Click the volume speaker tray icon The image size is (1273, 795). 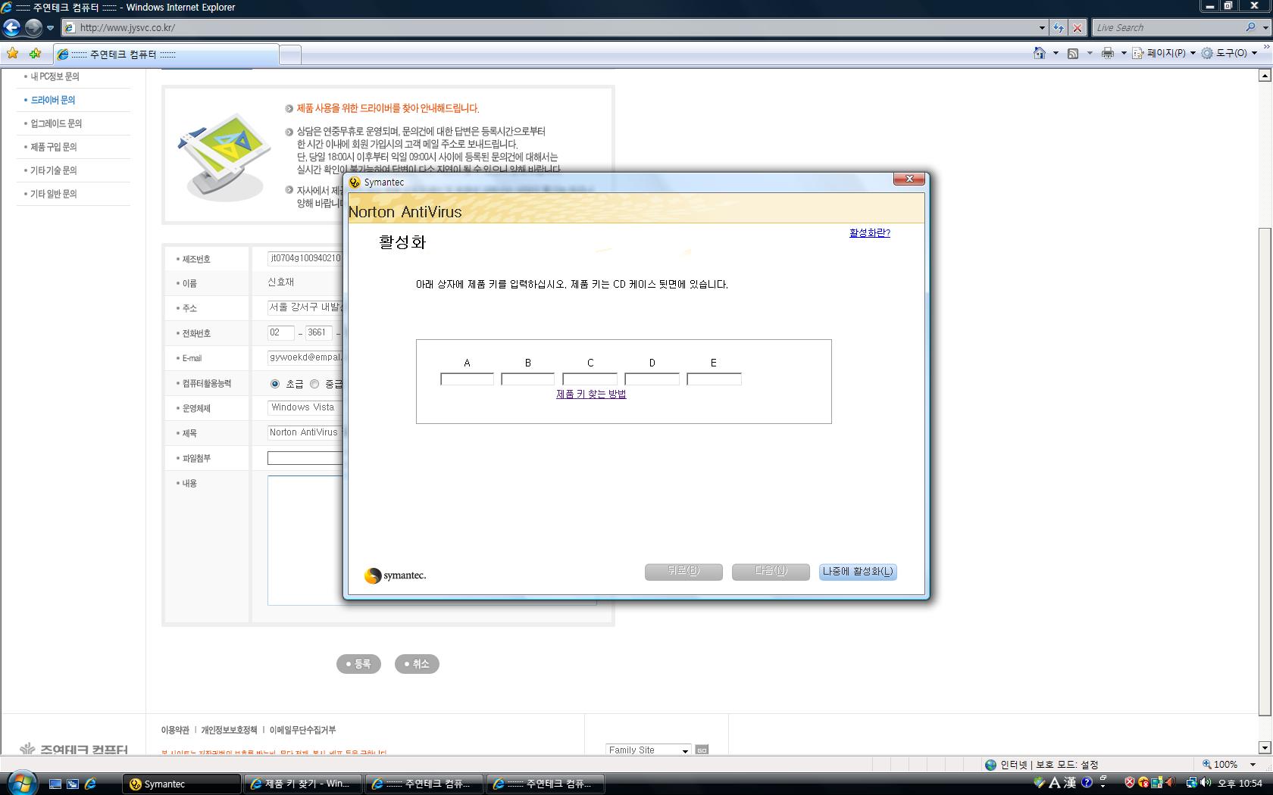pos(1205,783)
